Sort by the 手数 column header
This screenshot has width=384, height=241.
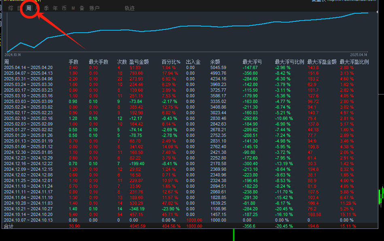tap(73, 62)
